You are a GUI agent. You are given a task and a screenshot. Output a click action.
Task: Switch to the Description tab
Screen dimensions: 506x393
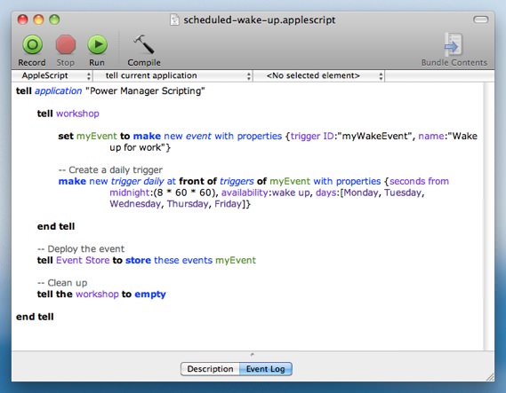click(x=210, y=369)
